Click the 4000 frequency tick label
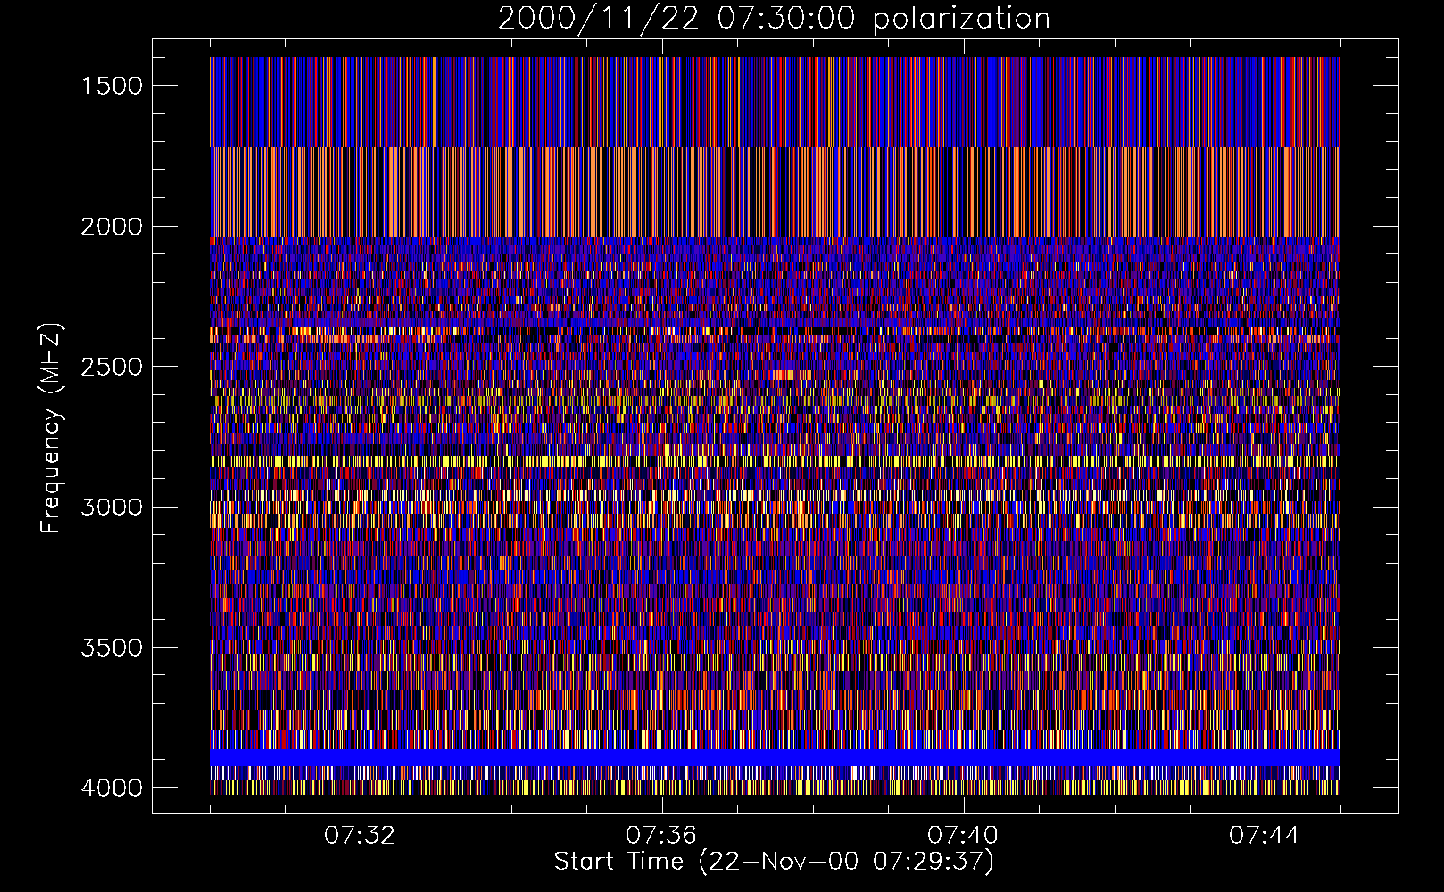 pos(112,788)
